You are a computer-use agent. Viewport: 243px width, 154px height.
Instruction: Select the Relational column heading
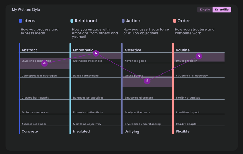click(x=86, y=21)
